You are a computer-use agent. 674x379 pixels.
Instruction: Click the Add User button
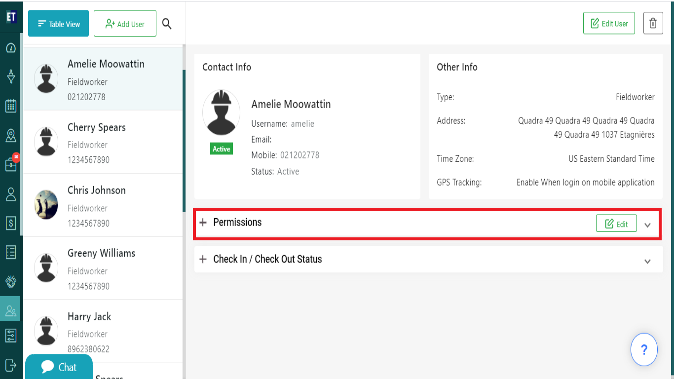point(125,24)
